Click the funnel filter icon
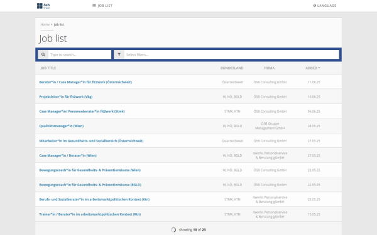377x235 pixels. click(x=119, y=55)
